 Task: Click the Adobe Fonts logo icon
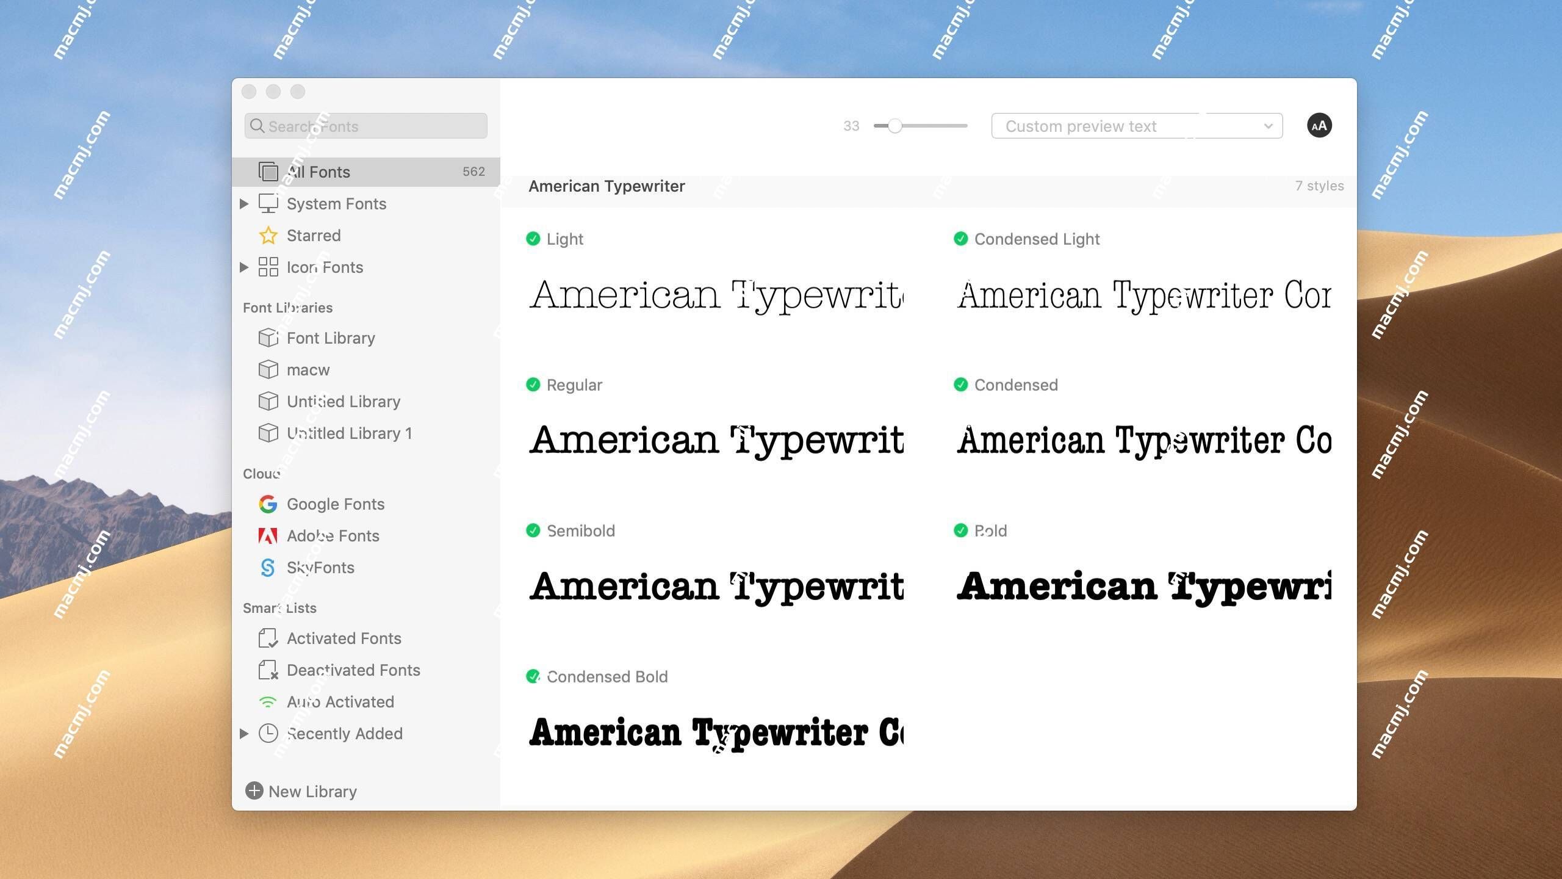[x=268, y=535]
